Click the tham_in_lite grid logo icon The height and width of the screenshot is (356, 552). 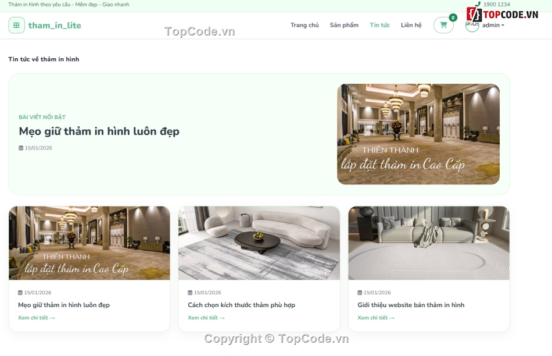pos(16,25)
